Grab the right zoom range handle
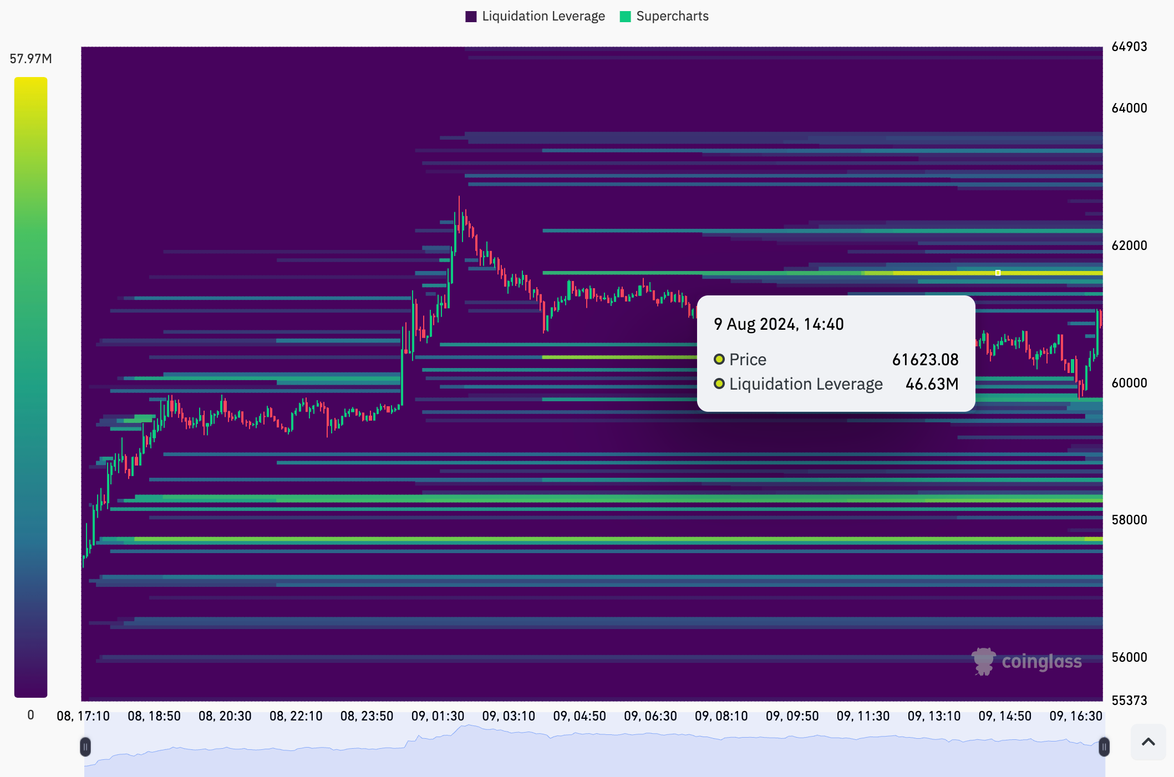 click(1104, 747)
